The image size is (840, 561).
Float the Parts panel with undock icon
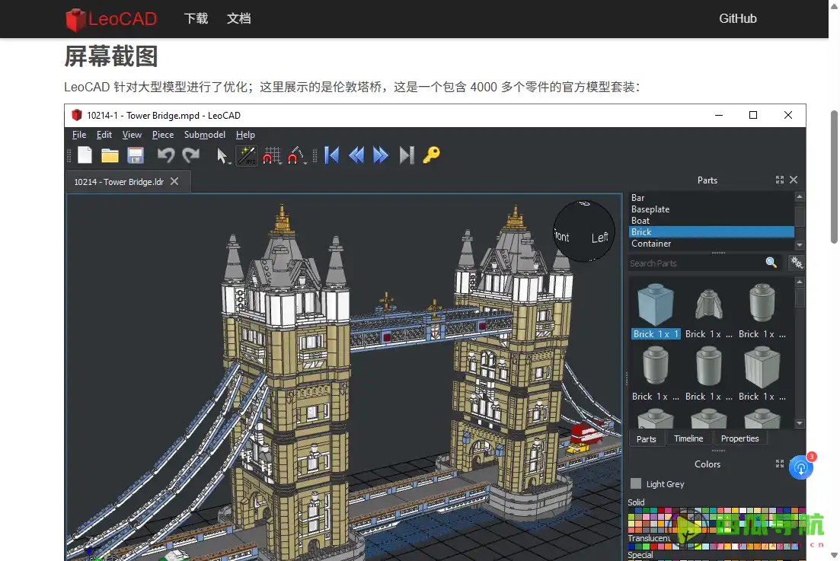[780, 180]
